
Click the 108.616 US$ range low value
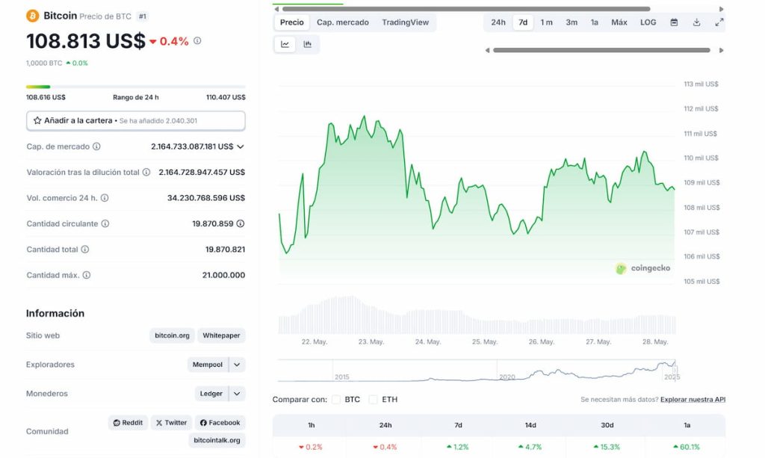pos(46,98)
